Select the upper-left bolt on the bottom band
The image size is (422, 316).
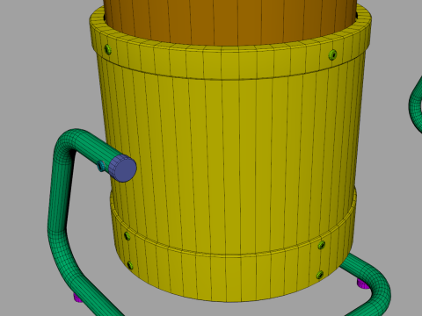pos(127,236)
